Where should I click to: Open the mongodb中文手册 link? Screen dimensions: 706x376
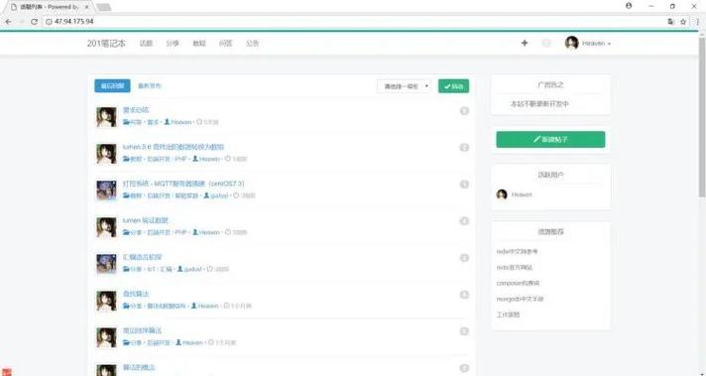(x=520, y=299)
